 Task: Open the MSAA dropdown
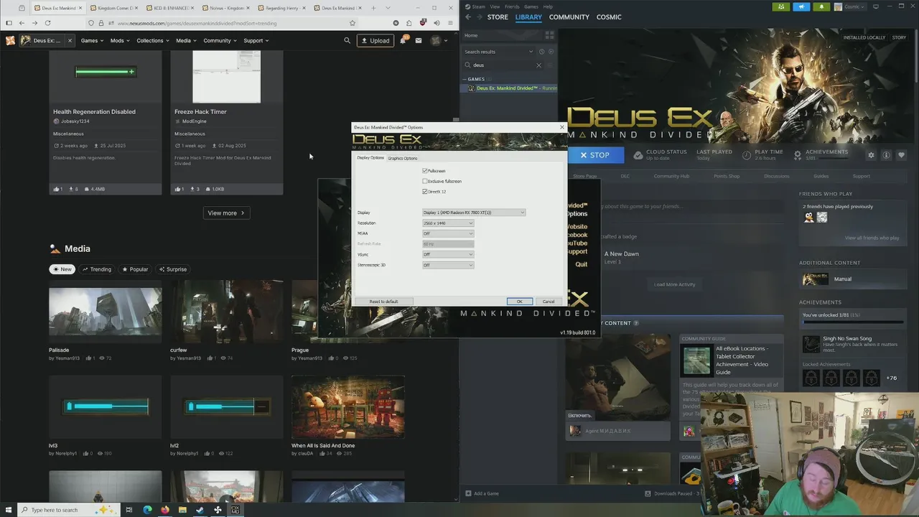coord(448,233)
